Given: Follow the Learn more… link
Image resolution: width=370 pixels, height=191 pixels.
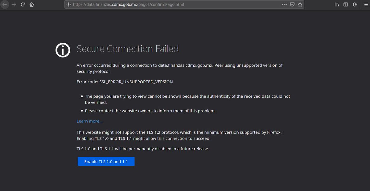Looking at the screenshot, I should tap(89, 121).
